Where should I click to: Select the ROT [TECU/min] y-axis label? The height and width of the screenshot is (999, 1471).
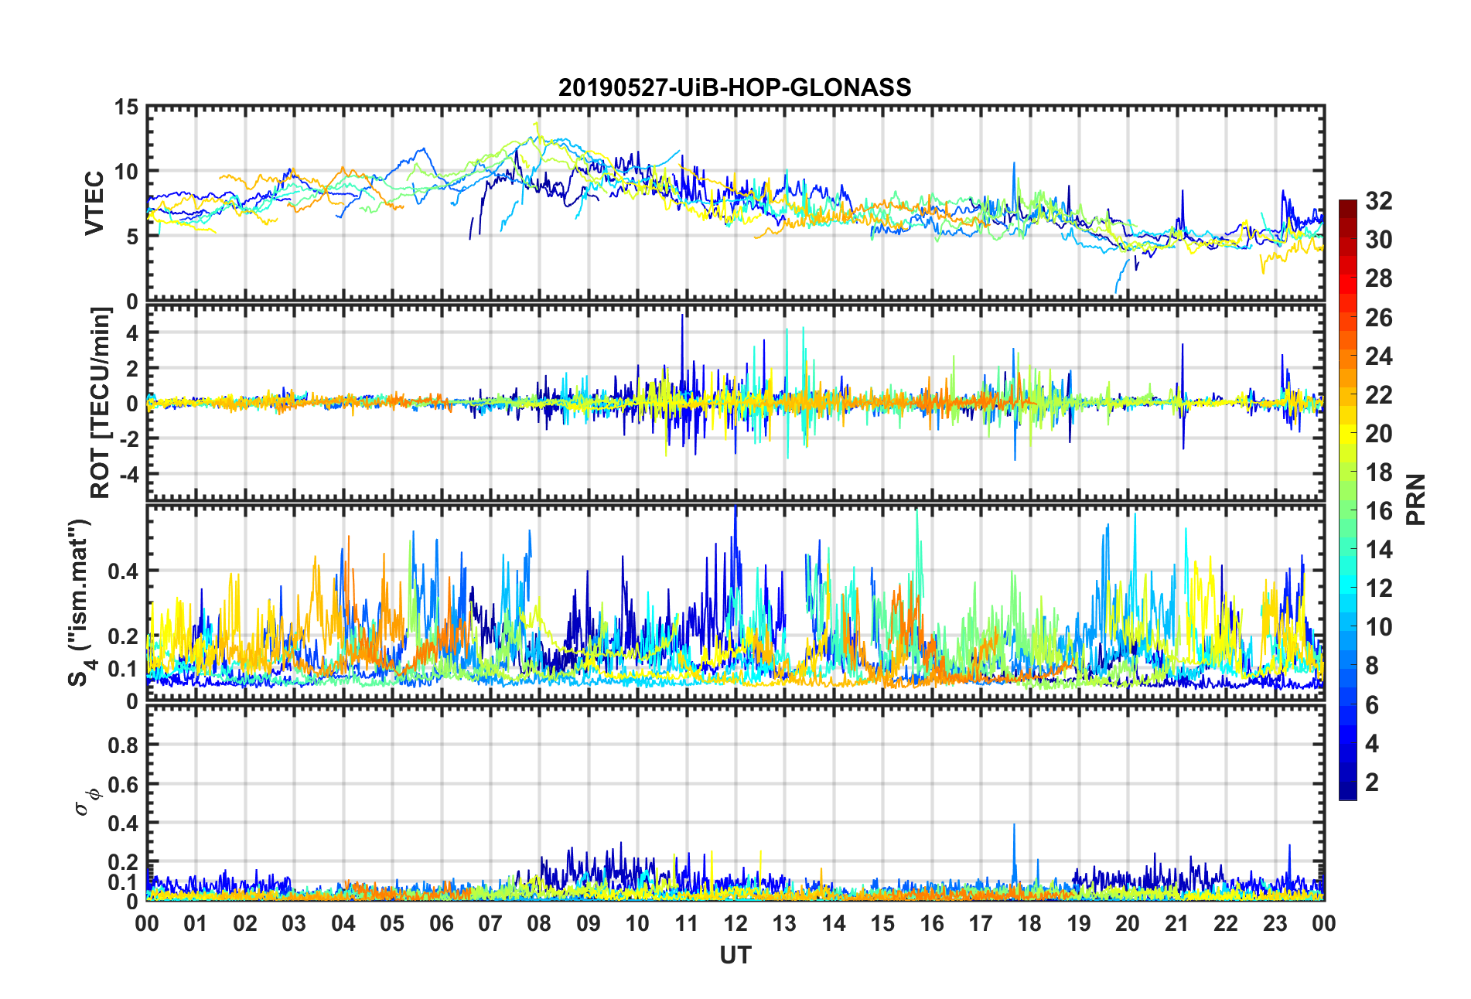(x=101, y=403)
